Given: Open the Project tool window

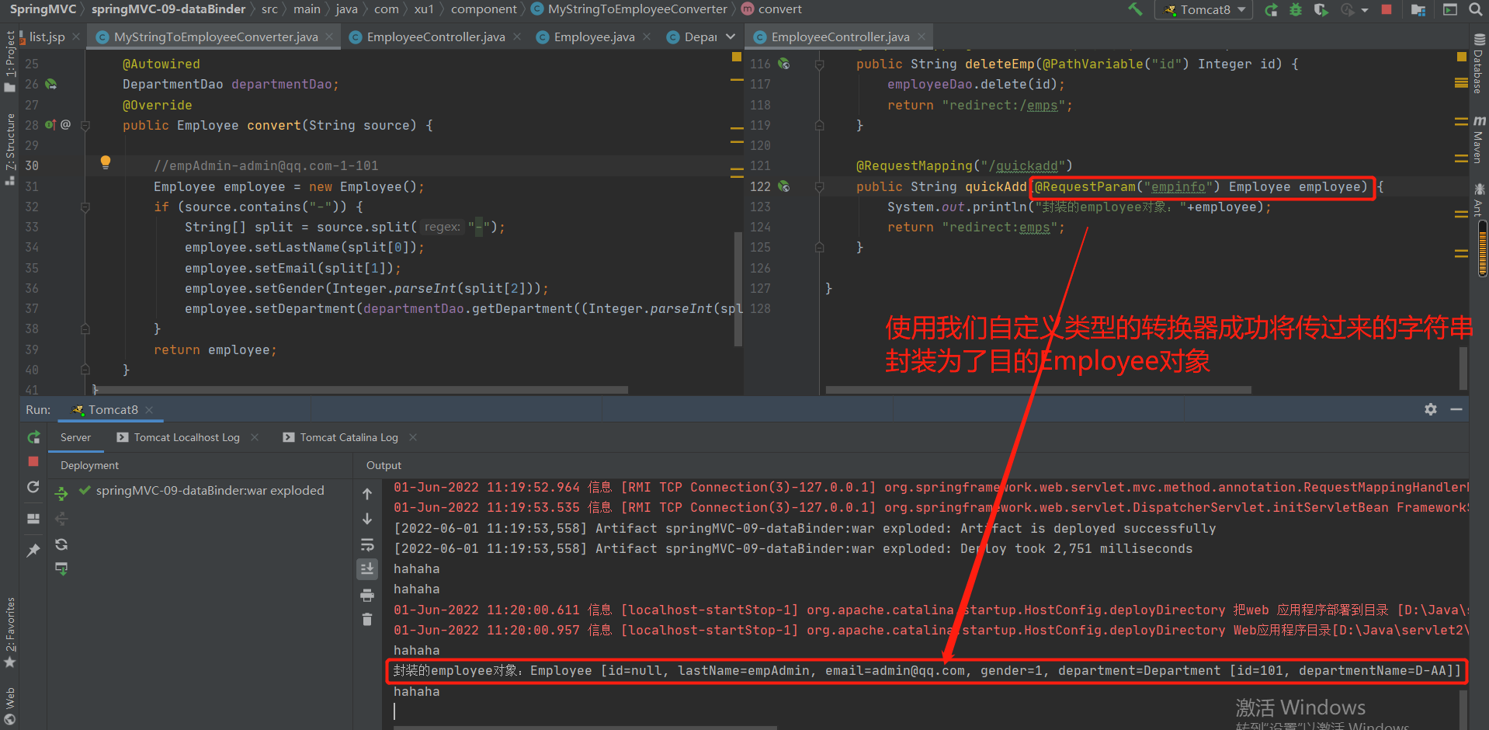Looking at the screenshot, I should point(10,61).
